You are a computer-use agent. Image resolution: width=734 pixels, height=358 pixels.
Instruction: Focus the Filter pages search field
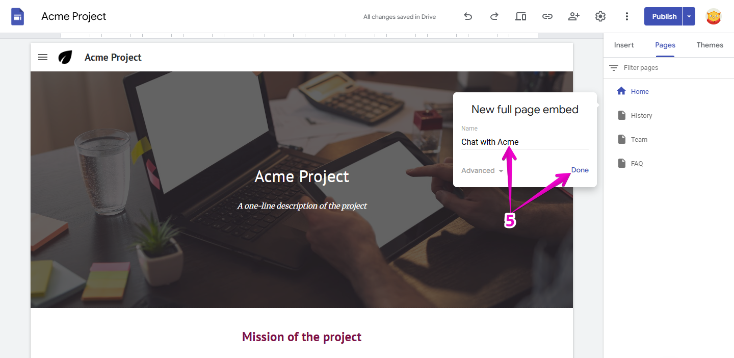[663, 68]
